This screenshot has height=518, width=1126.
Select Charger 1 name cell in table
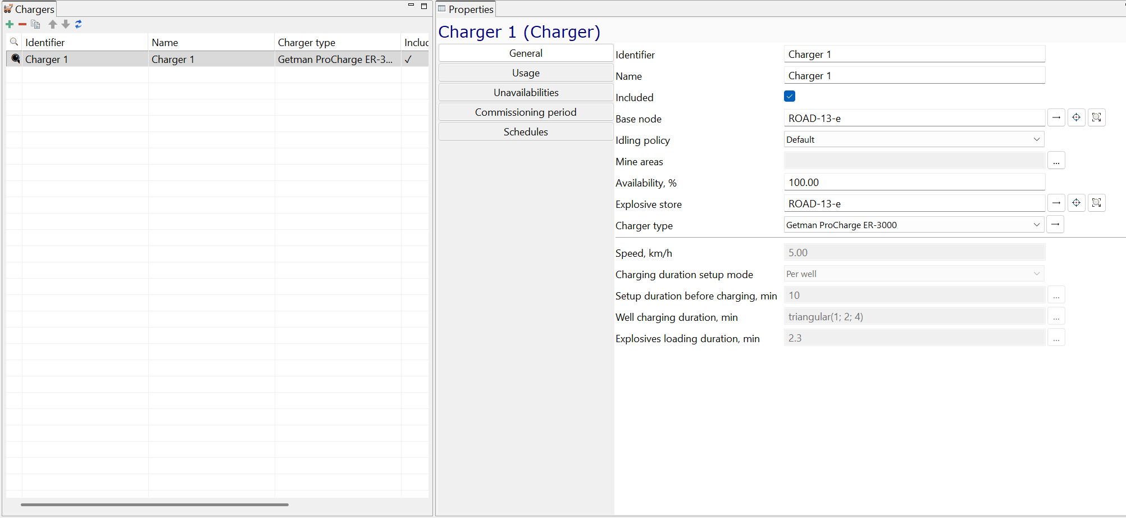tap(212, 59)
